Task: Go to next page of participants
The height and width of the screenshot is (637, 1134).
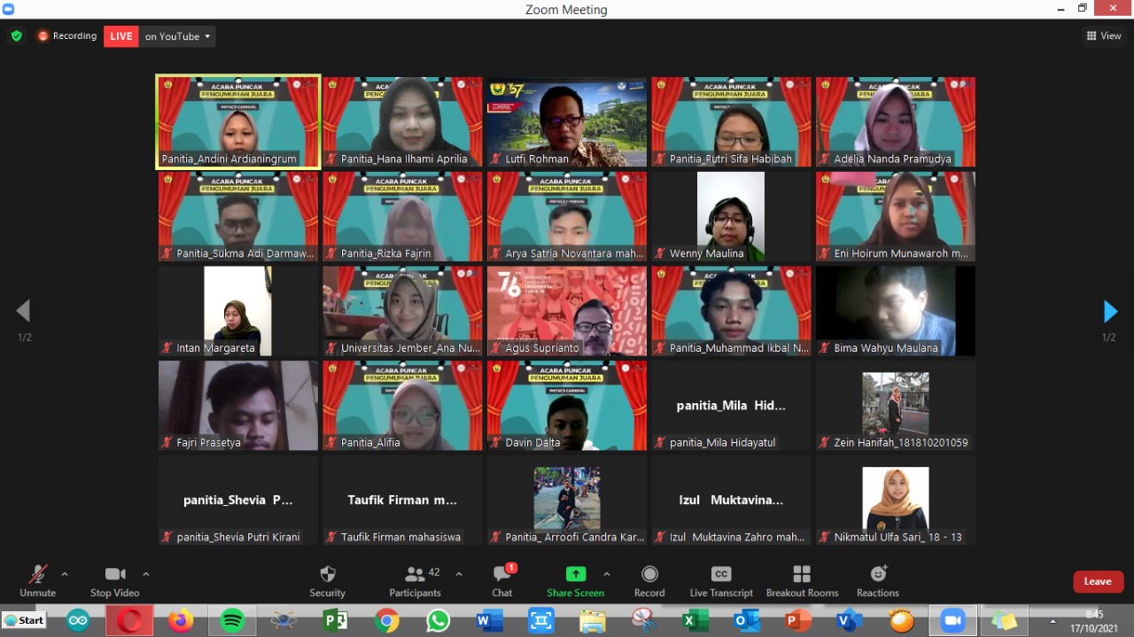Action: (1110, 312)
